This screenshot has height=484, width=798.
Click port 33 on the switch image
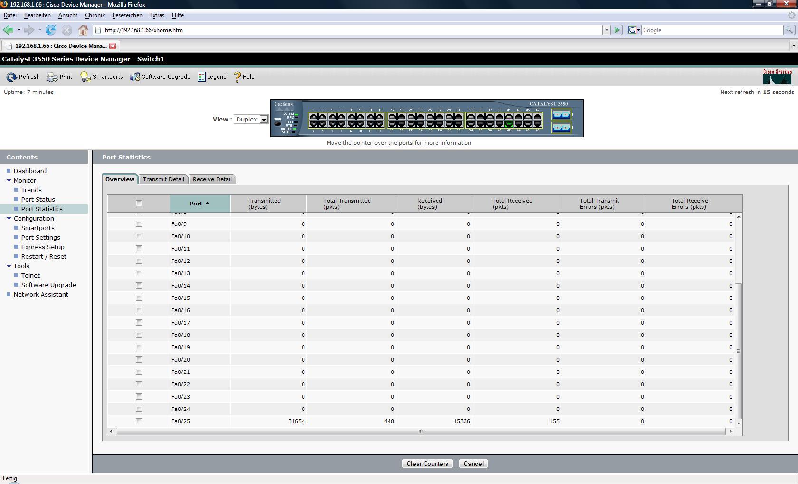471,117
